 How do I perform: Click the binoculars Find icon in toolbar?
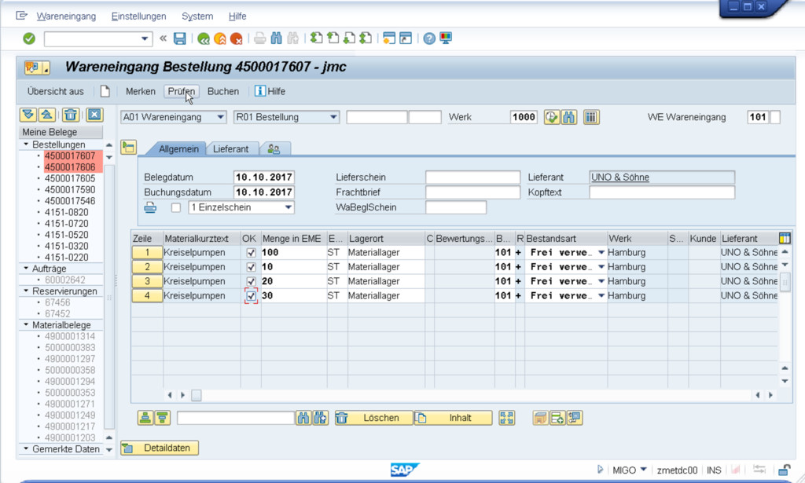(x=277, y=38)
